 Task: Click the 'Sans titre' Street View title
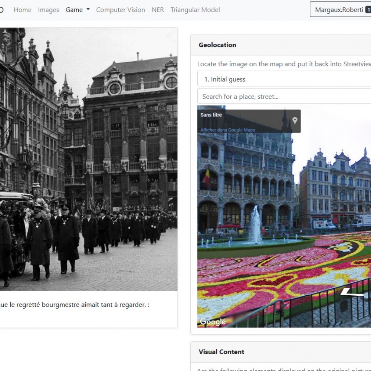[211, 115]
